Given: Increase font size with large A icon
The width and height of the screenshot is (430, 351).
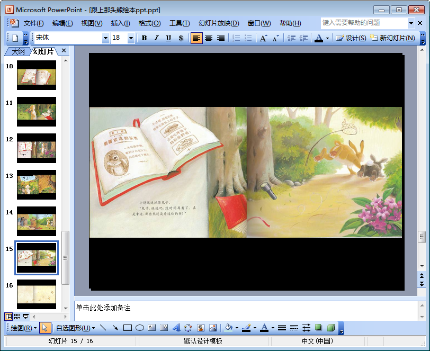Looking at the screenshot, I should pyautogui.click(x=264, y=38).
